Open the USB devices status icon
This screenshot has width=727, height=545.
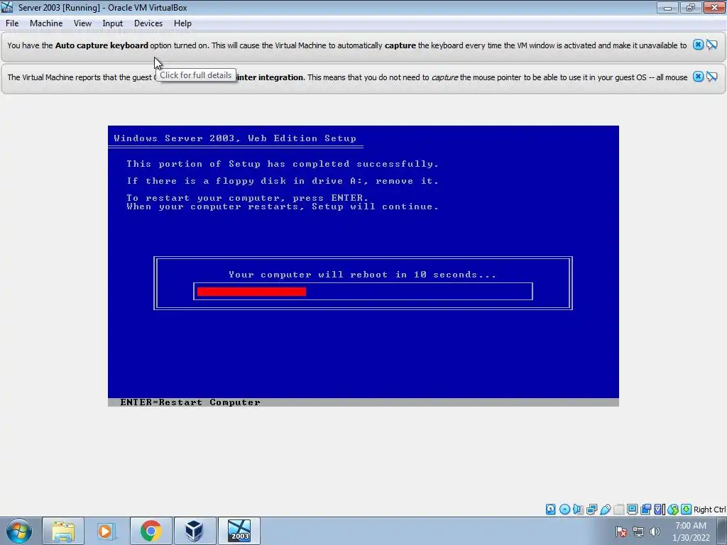[605, 510]
